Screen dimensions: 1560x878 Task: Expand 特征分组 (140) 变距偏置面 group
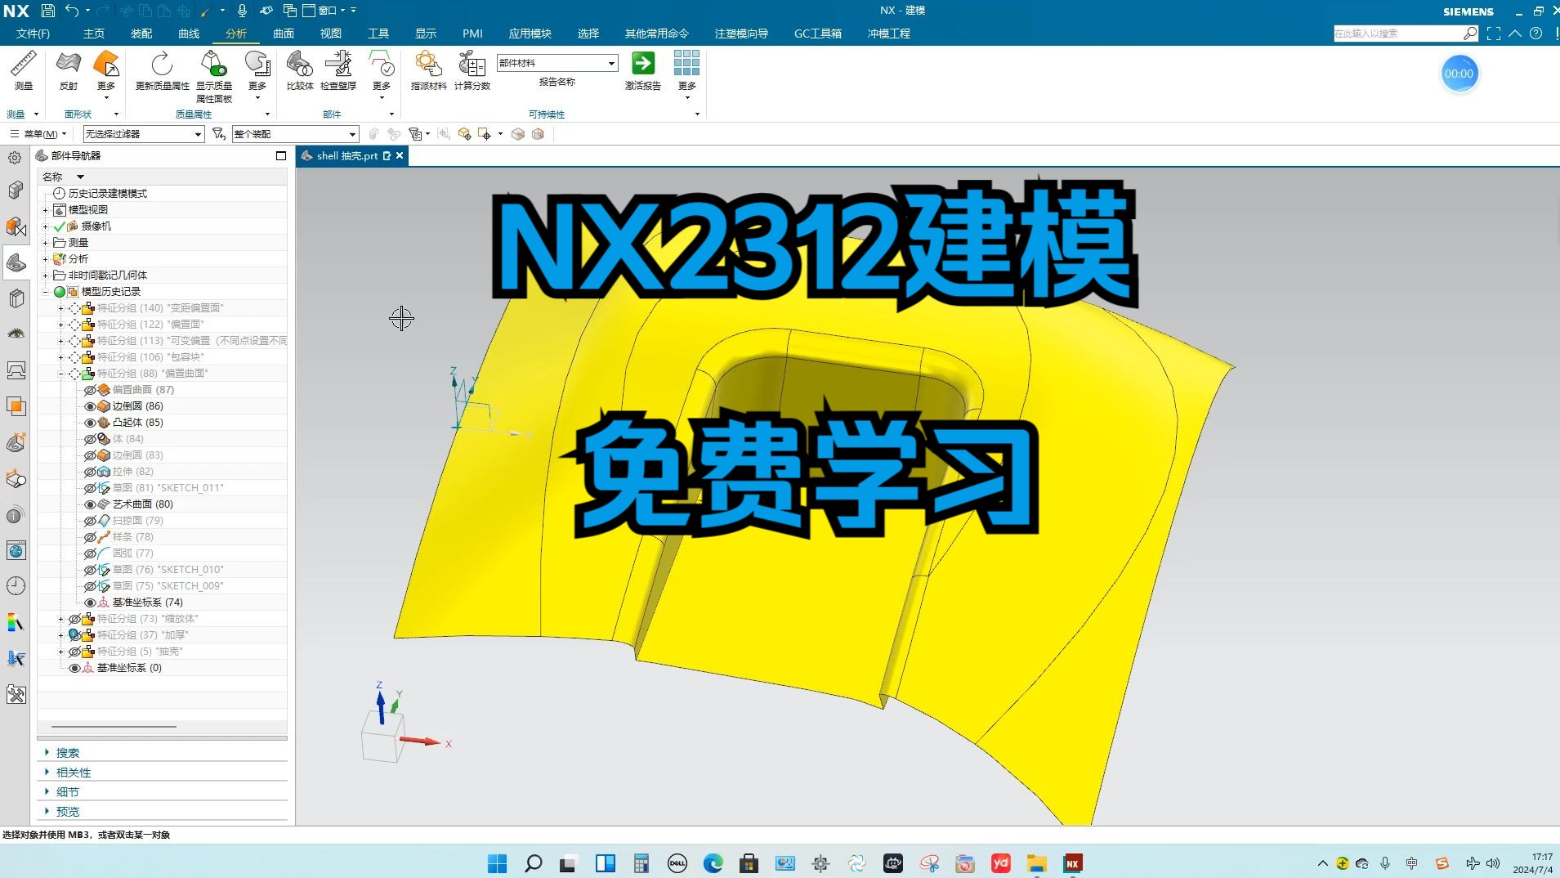click(60, 308)
